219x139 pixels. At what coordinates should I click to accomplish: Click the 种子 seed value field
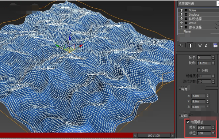tap(204, 57)
